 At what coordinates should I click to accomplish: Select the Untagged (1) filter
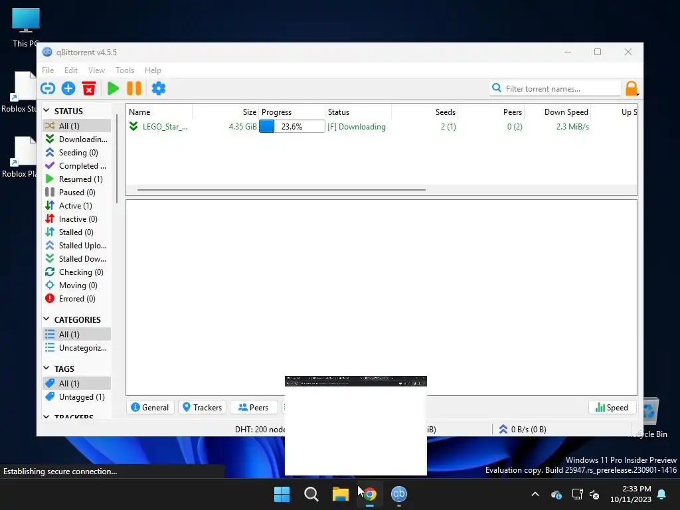point(77,397)
